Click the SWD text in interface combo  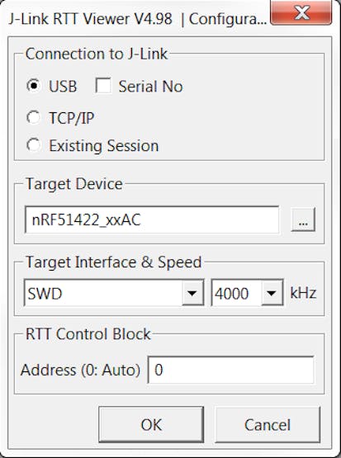point(45,293)
